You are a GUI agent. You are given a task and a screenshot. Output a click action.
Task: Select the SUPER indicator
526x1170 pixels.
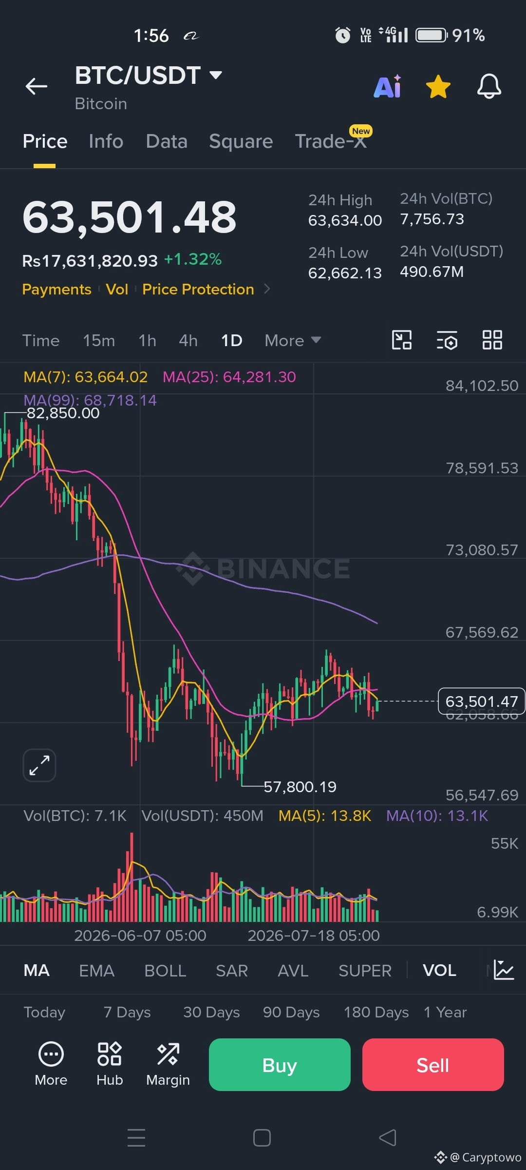365,970
